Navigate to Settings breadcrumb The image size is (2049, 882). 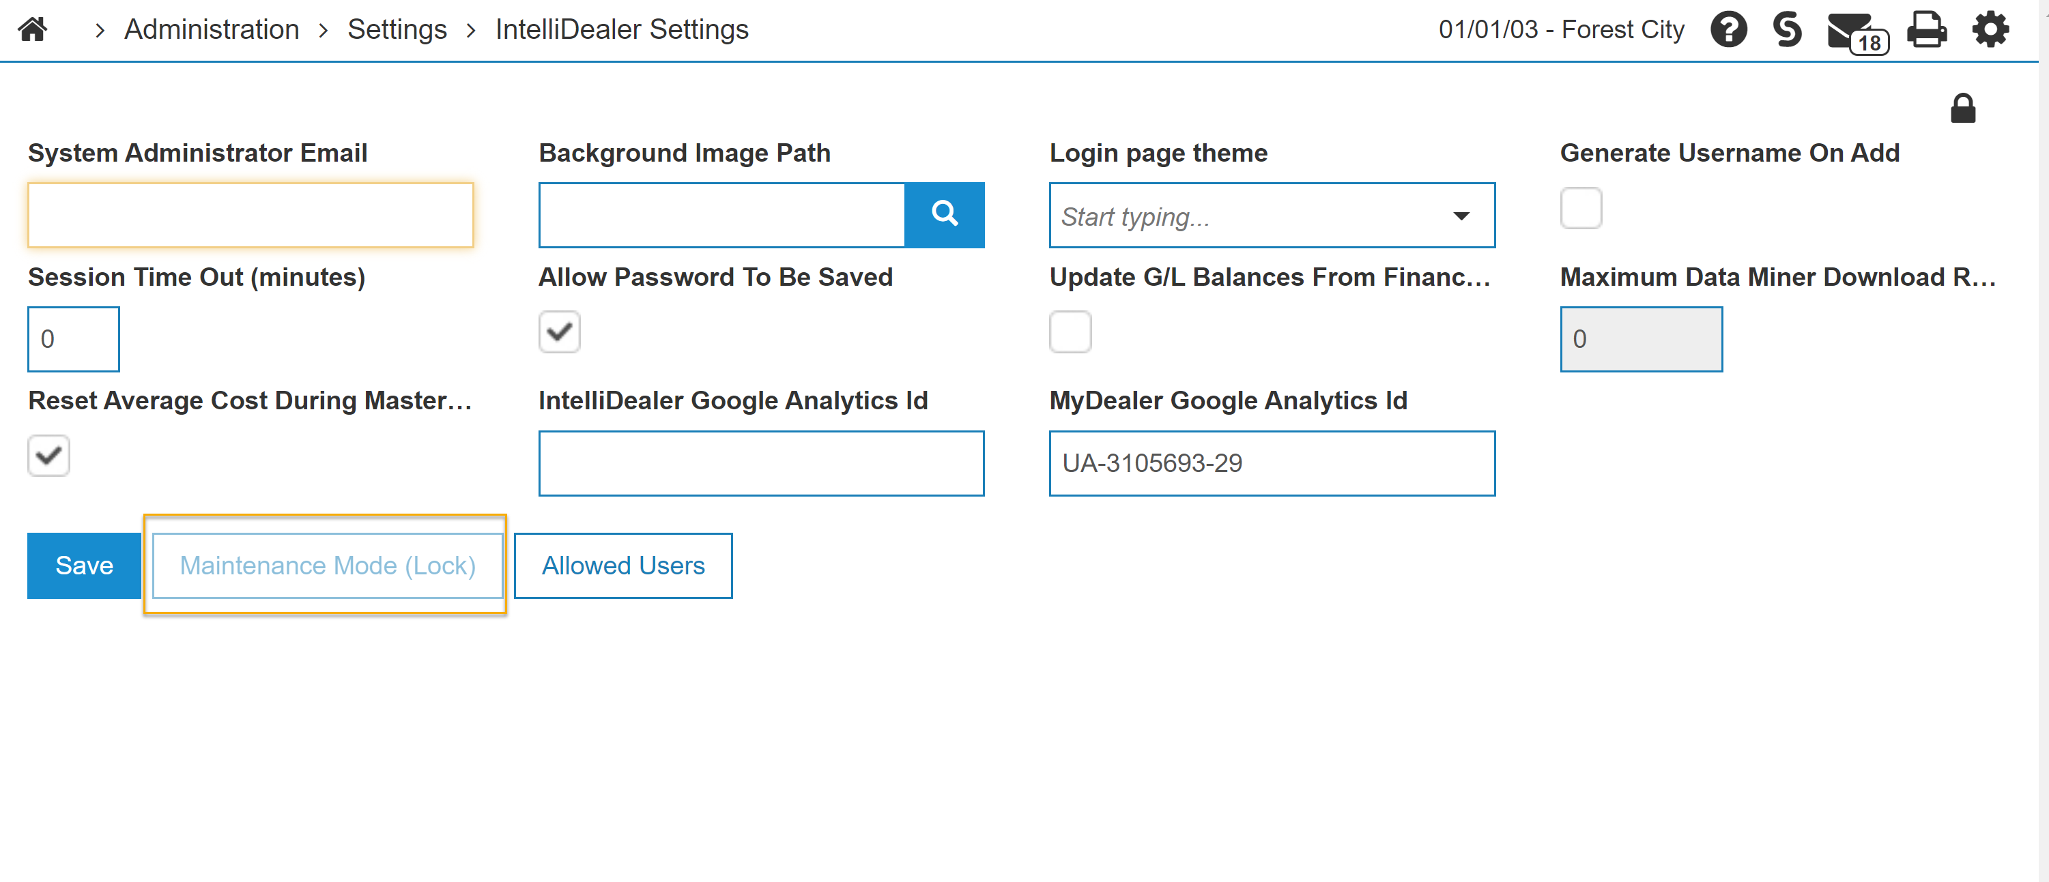point(397,29)
